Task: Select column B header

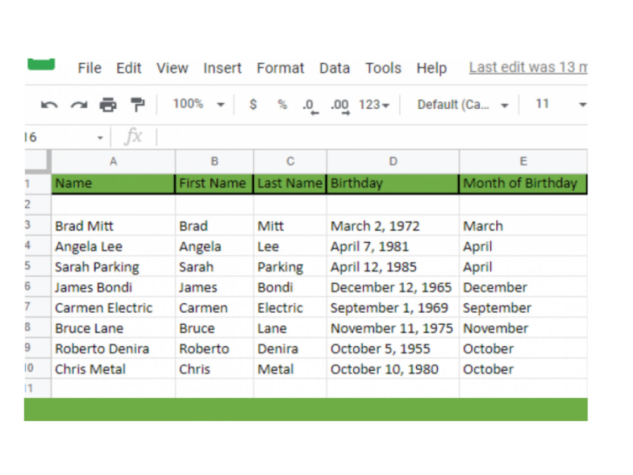Action: 215,161
